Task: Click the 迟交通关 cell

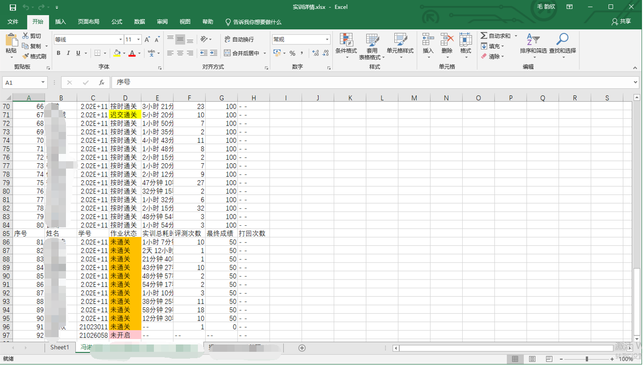Action: (x=125, y=115)
